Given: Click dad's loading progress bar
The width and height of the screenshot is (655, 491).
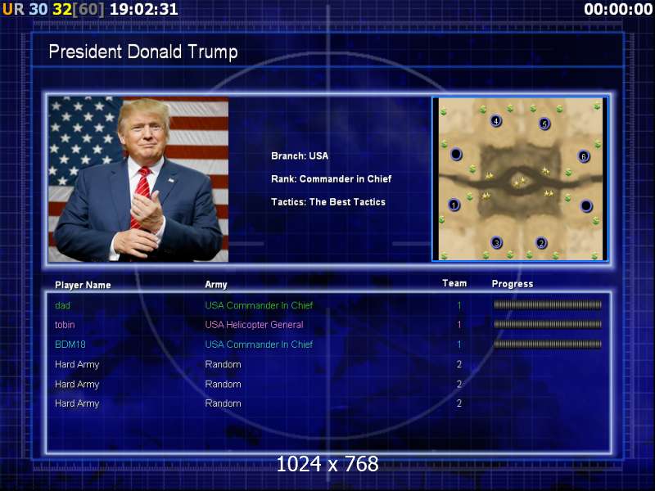Looking at the screenshot, I should [x=548, y=304].
